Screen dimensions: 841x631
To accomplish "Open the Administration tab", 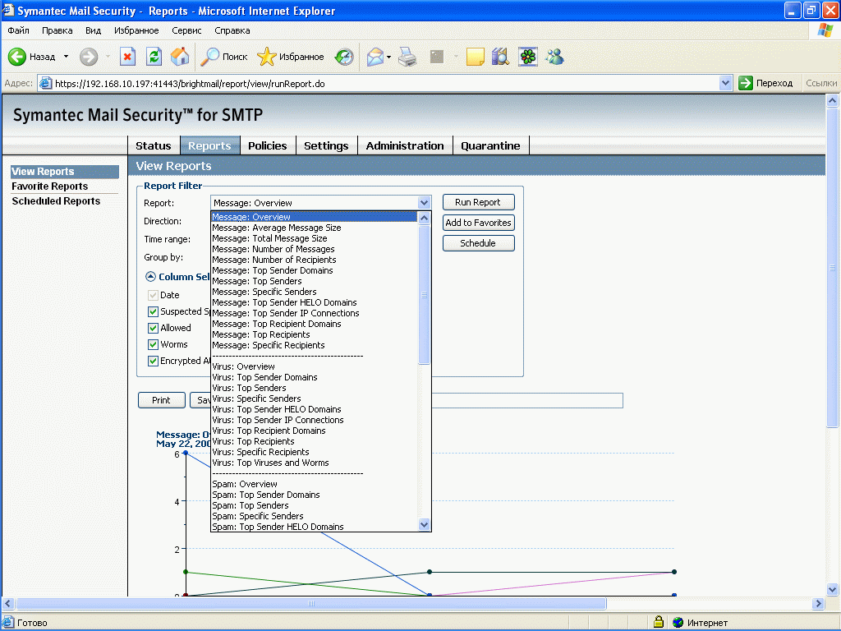I will point(405,145).
